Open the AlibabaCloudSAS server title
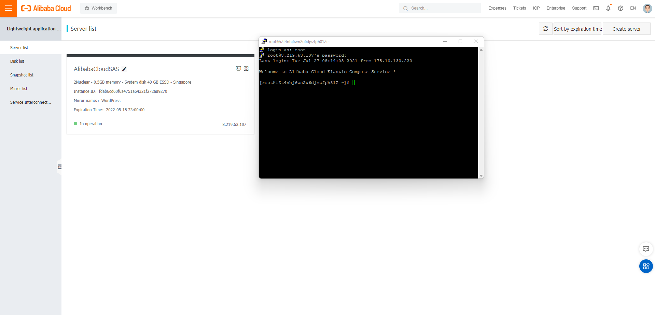This screenshot has height=315, width=655. tap(96, 69)
